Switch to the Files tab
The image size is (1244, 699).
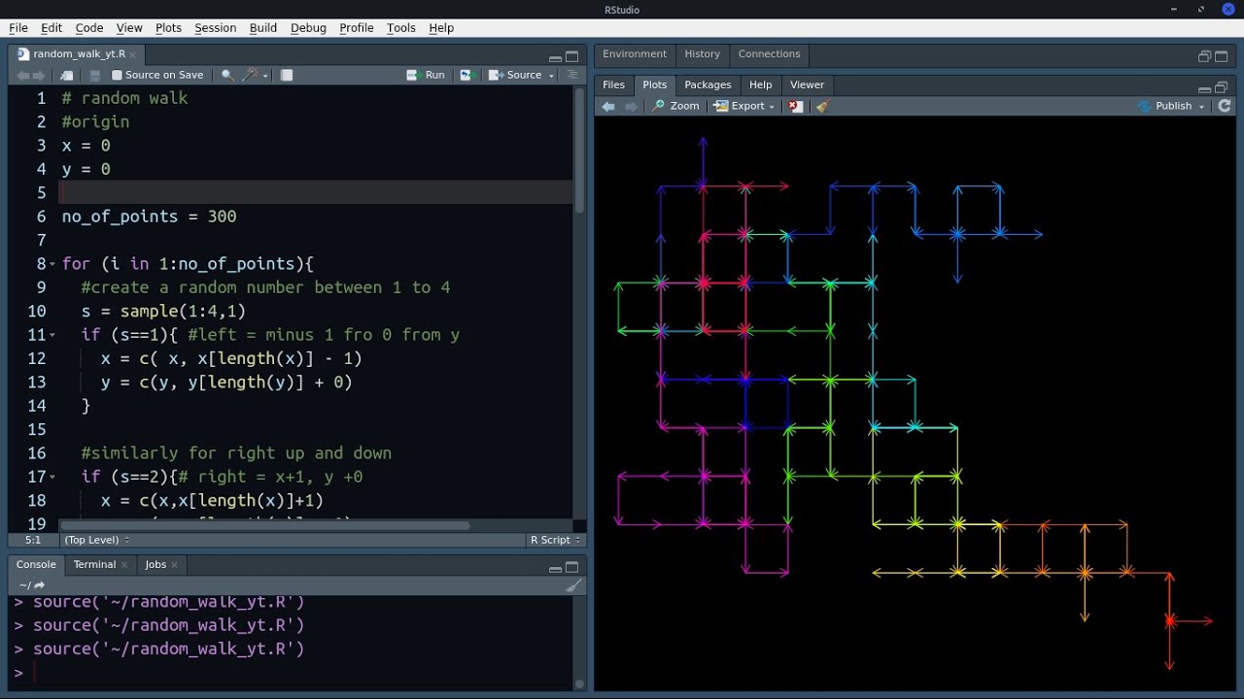pos(613,85)
